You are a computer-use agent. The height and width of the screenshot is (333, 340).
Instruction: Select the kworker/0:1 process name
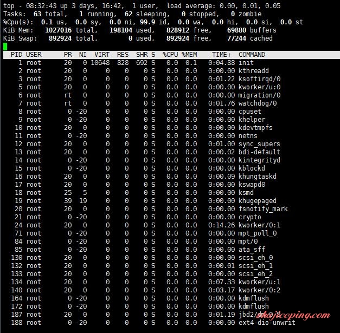(x=259, y=225)
